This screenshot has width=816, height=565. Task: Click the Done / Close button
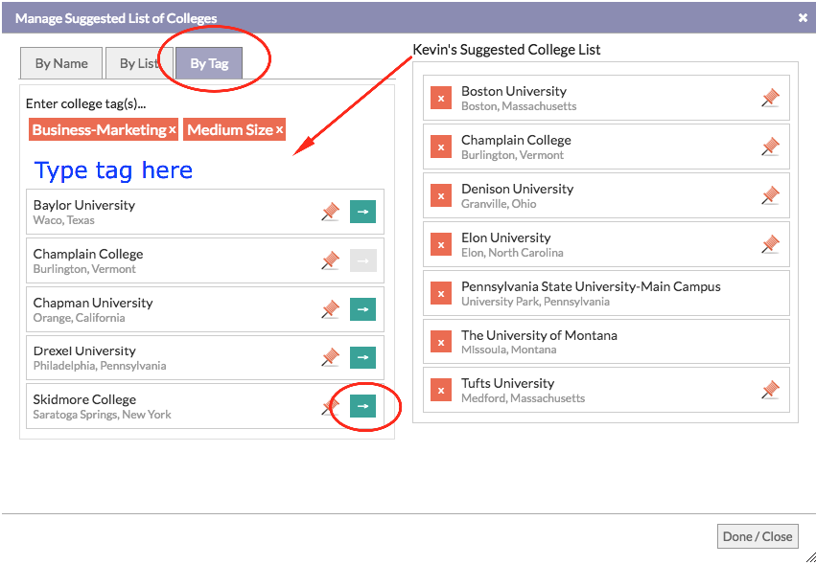click(x=758, y=536)
